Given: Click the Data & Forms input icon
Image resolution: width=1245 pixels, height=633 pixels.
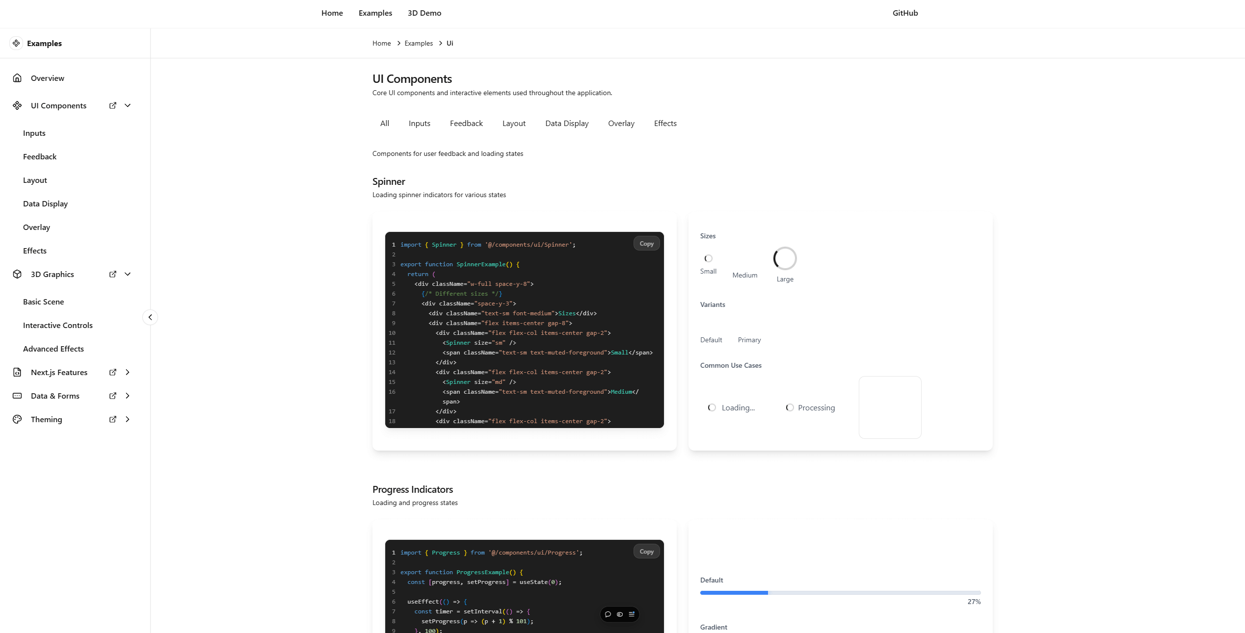Looking at the screenshot, I should click(x=17, y=396).
